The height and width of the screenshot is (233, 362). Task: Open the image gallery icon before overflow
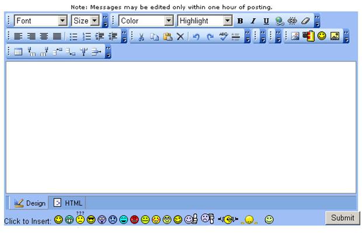pos(335,36)
